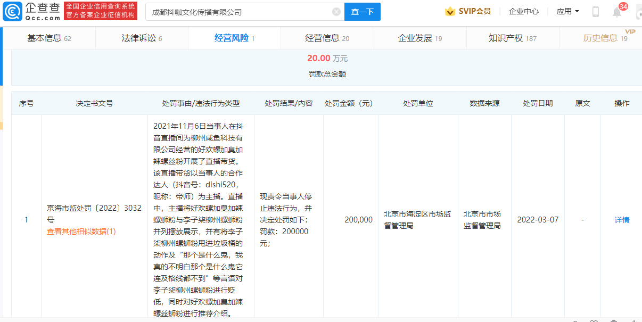Click the 全国企业信用查询系统 red banner
The width and height of the screenshot is (642, 322).
pos(101,11)
